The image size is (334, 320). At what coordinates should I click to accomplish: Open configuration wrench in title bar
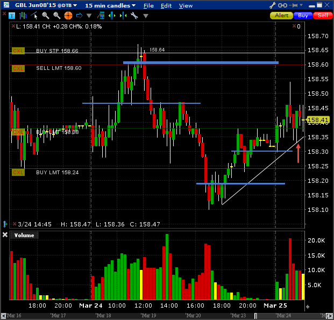click(273, 5)
